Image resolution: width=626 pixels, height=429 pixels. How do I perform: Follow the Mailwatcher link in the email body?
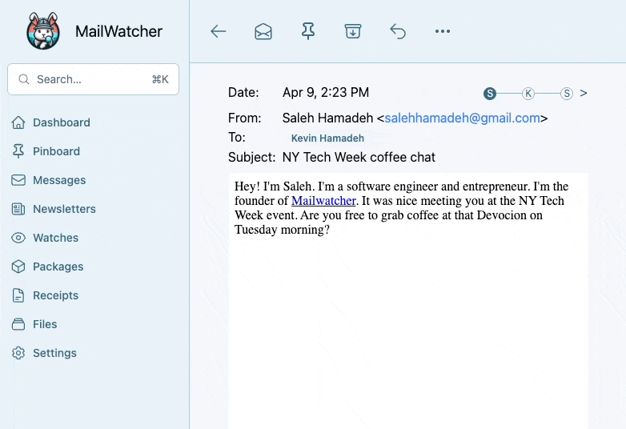[323, 201]
